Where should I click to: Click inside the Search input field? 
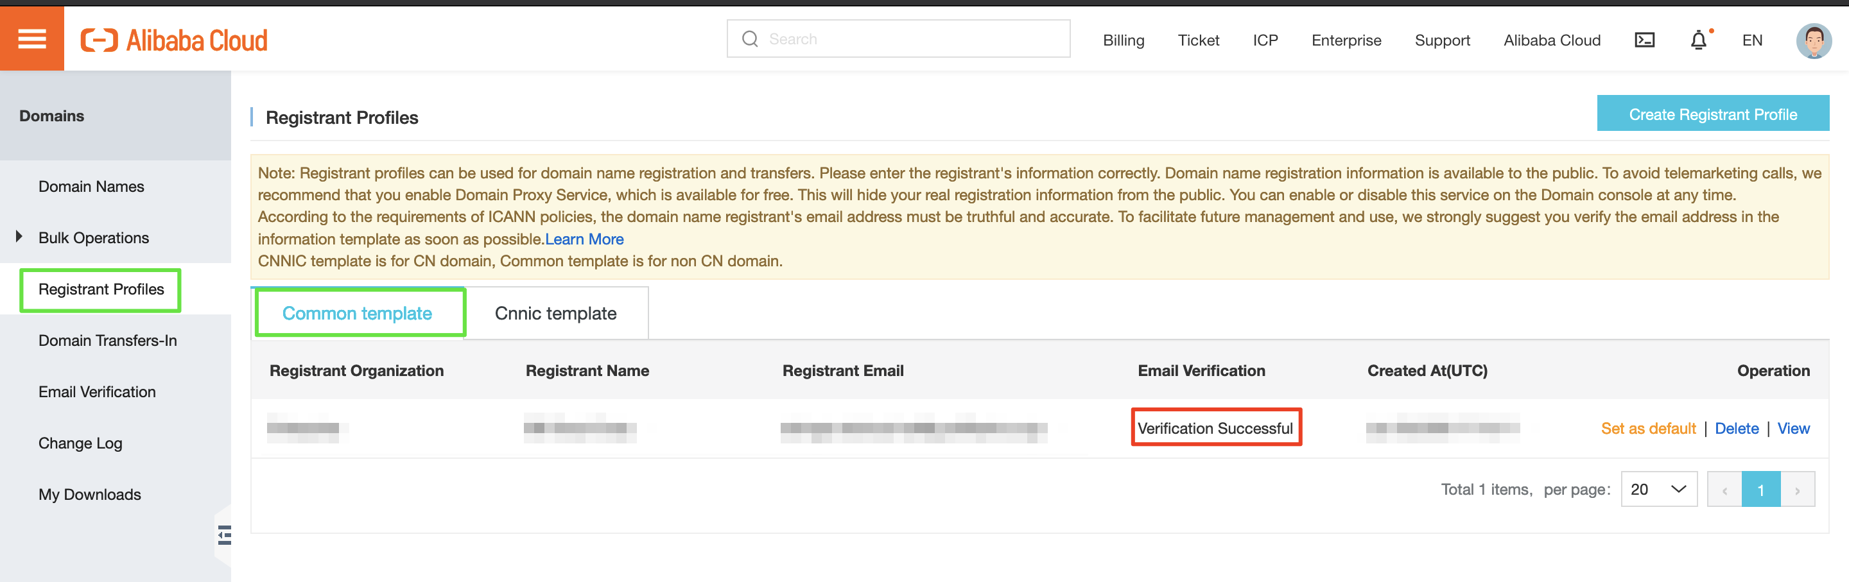(x=898, y=38)
